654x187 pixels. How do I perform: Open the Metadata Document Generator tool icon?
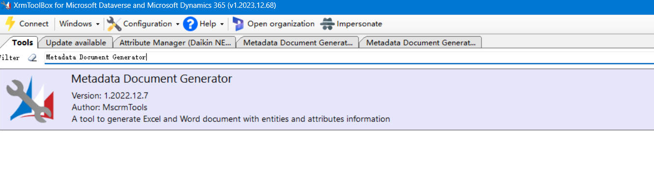(30, 99)
